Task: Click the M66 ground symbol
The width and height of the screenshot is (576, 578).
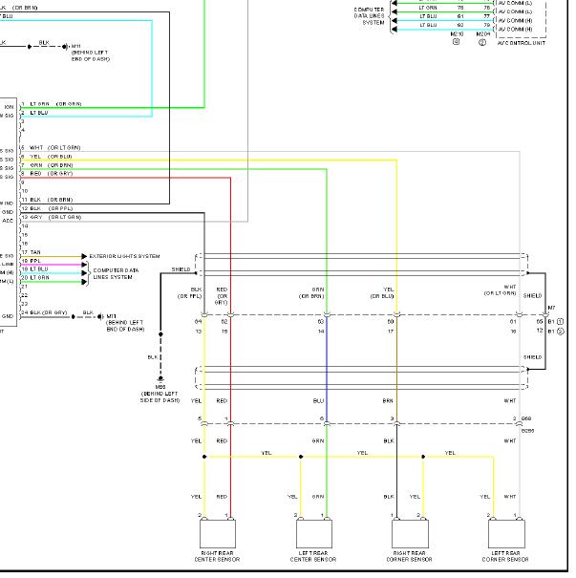Action: (160, 379)
